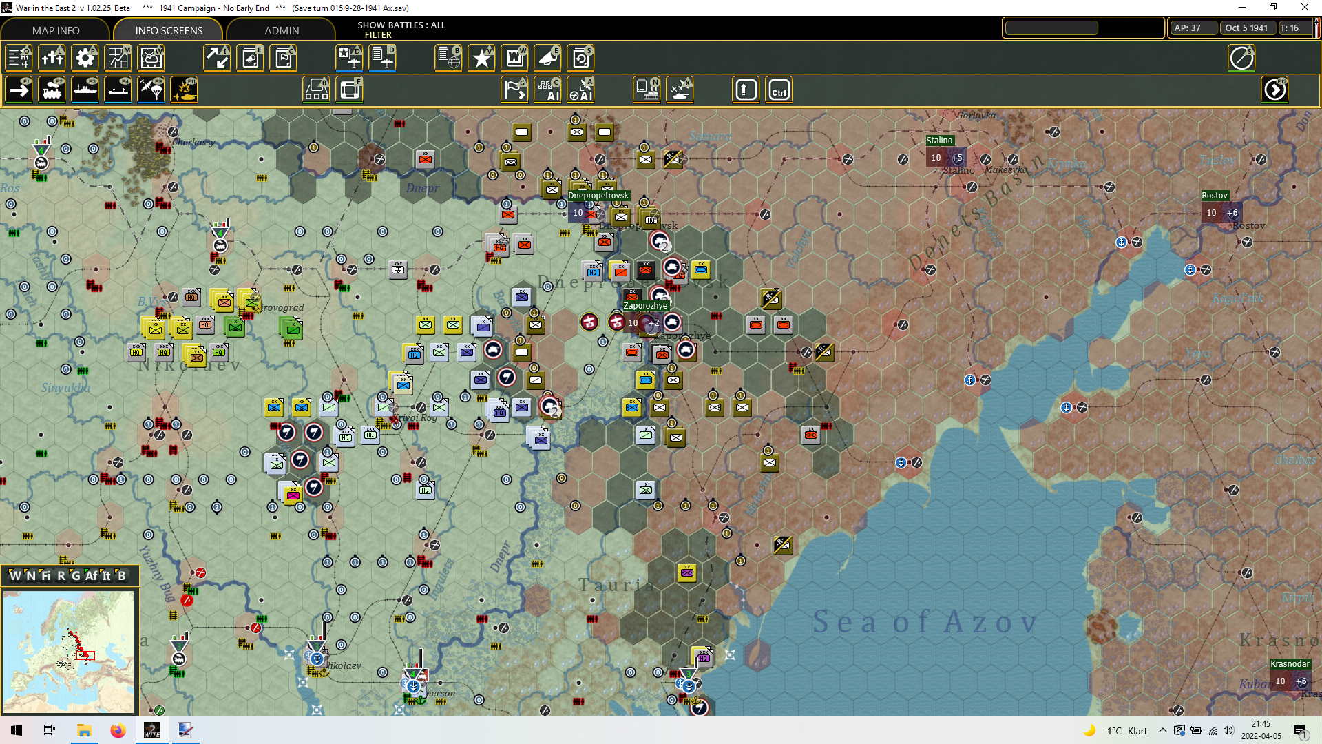Open the Order of Battle screen
Viewport: 1322px width, 744px height.
[x=19, y=58]
